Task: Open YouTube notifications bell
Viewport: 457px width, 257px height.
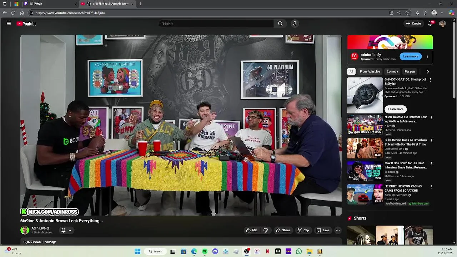Action: click(x=431, y=24)
